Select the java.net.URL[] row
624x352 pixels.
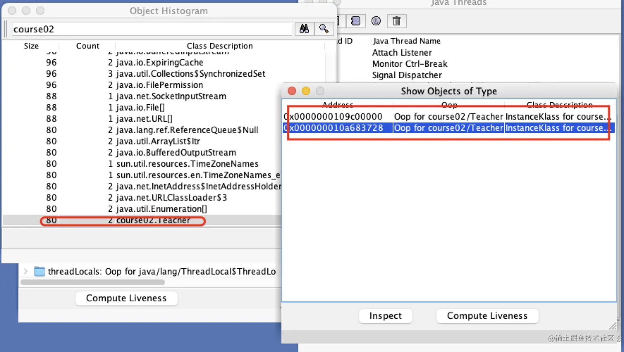(142, 119)
